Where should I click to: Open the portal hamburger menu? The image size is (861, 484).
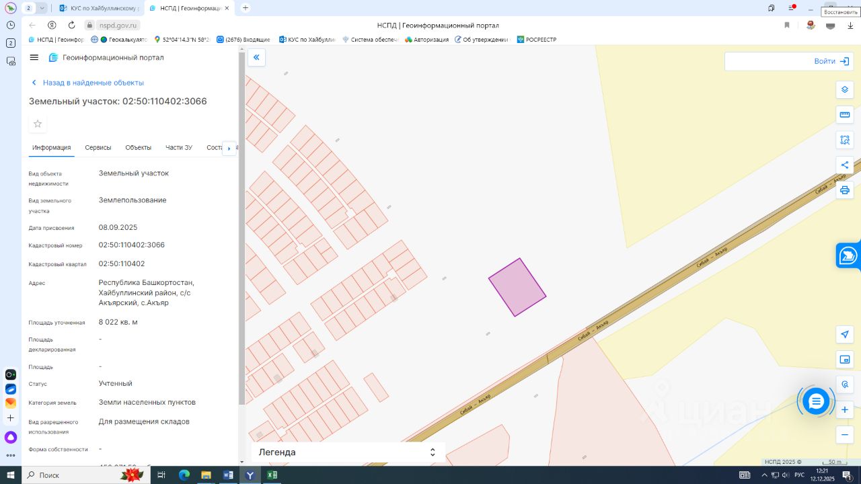tap(34, 58)
